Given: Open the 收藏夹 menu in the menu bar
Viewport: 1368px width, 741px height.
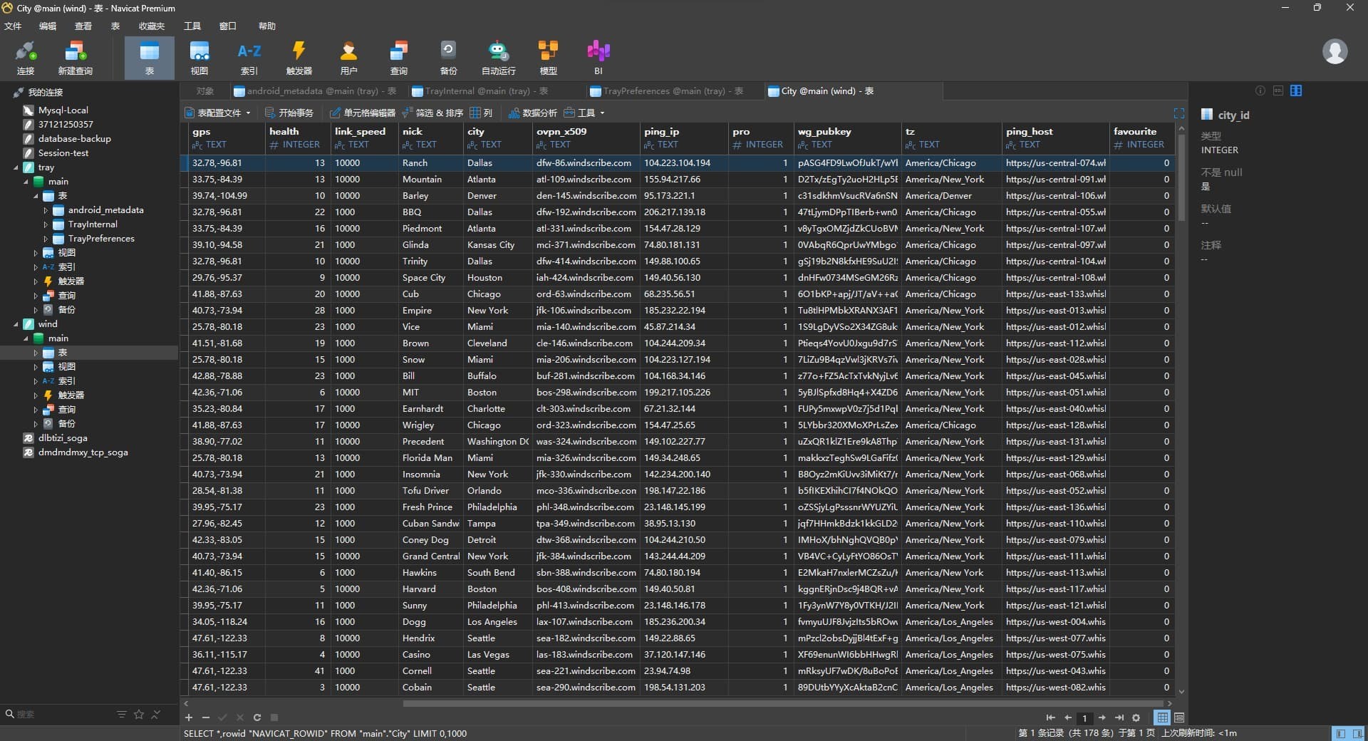Looking at the screenshot, I should click(151, 26).
